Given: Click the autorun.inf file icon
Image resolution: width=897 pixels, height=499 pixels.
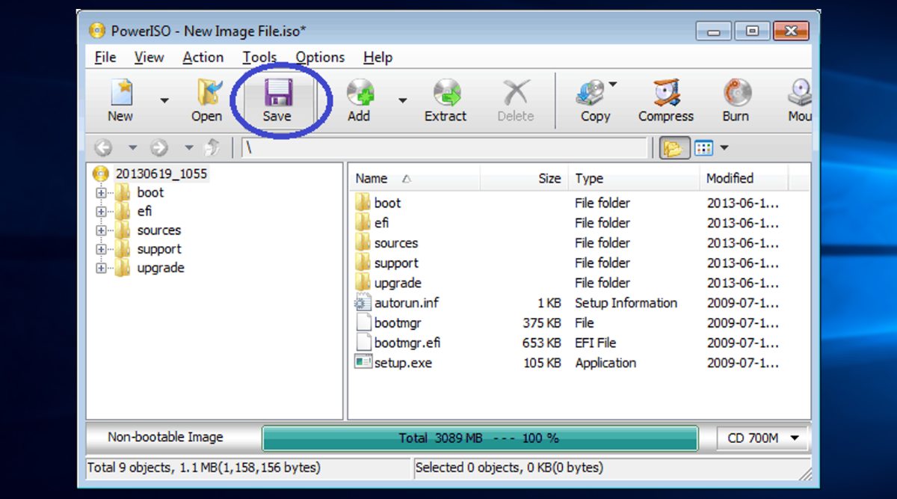Looking at the screenshot, I should (363, 303).
